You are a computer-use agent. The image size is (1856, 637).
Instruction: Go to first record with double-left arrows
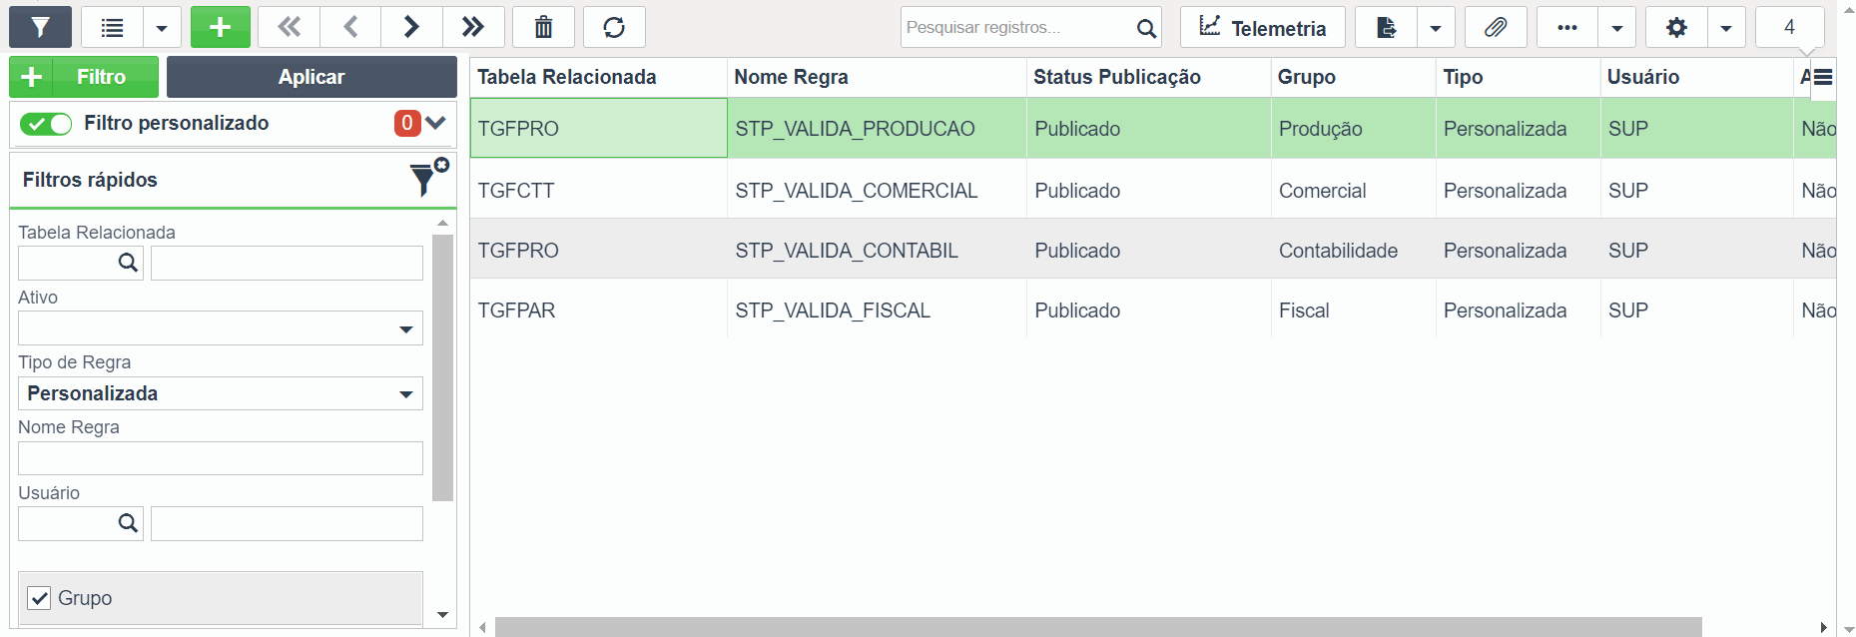290,27
